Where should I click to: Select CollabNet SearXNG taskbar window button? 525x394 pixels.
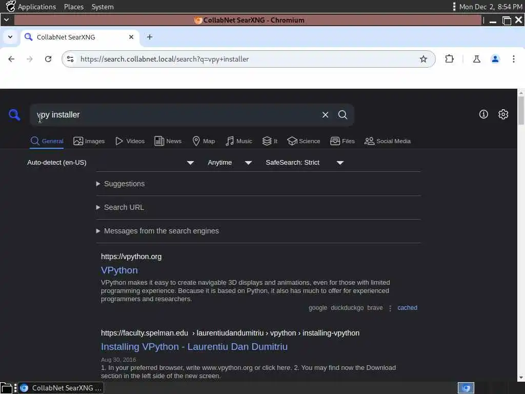pyautogui.click(x=62, y=388)
